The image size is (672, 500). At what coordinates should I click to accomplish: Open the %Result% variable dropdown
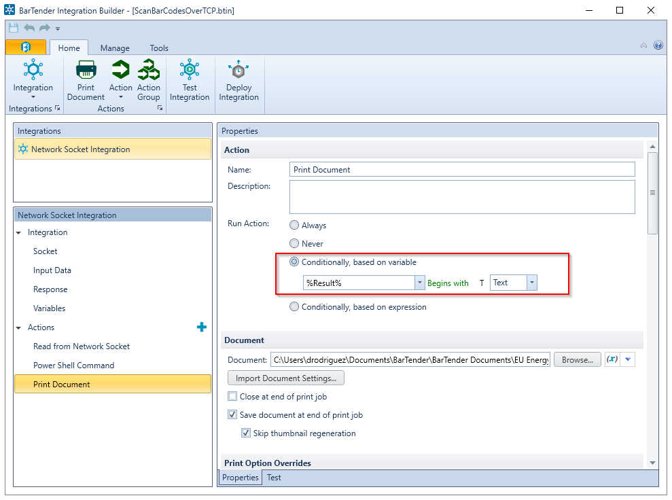419,283
